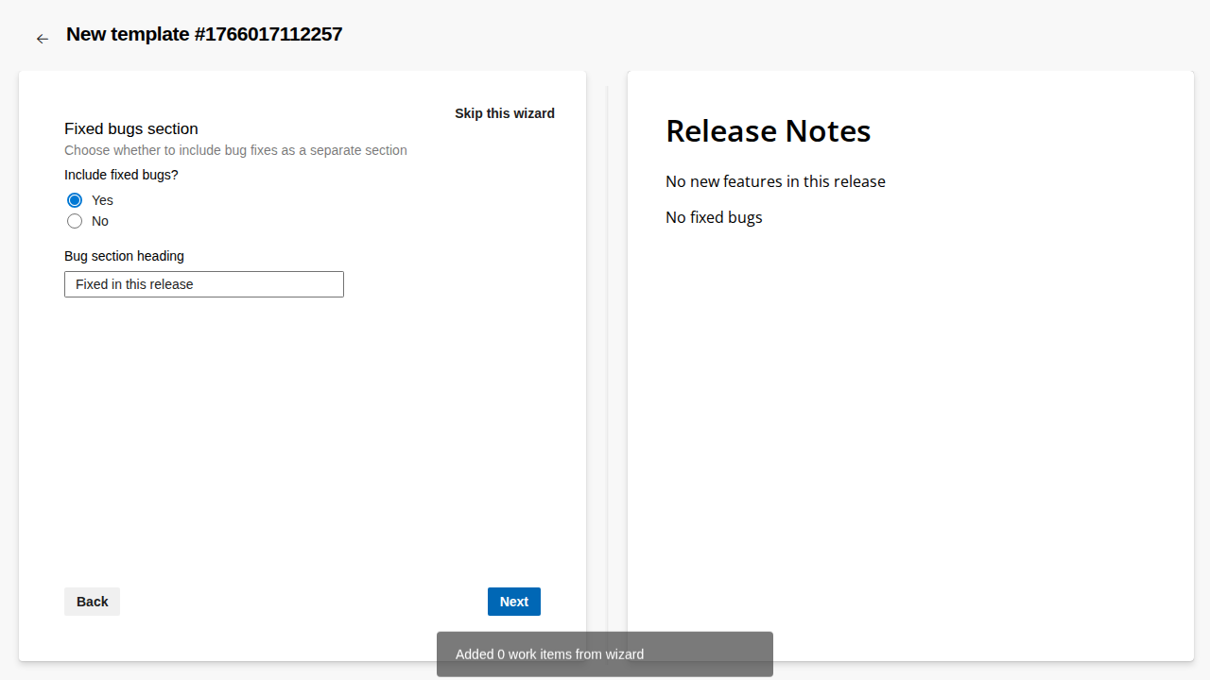Click the 'Bug section heading' field label
The height and width of the screenshot is (680, 1210).
(x=124, y=256)
